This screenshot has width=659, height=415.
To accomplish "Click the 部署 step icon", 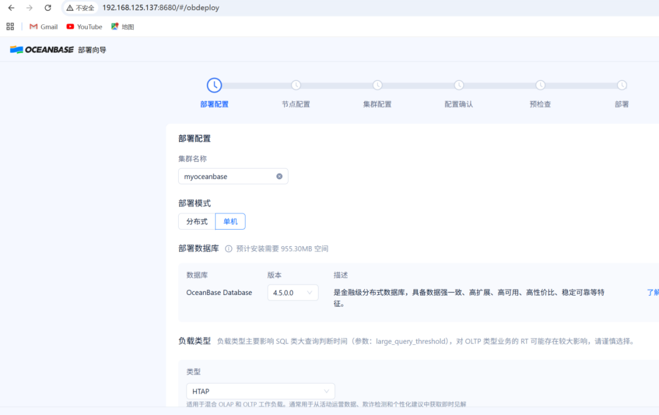I will click(622, 85).
